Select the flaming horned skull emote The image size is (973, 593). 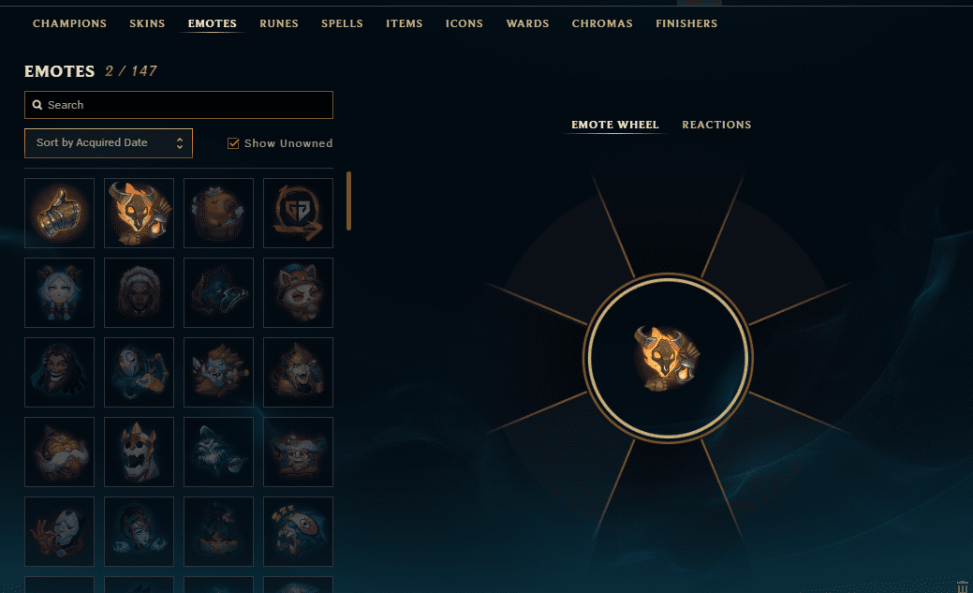[x=139, y=213]
